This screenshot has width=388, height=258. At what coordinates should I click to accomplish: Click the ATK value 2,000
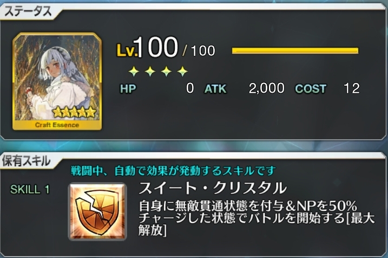pos(266,88)
